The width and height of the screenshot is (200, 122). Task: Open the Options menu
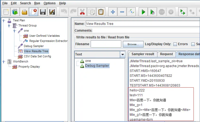(49, 3)
